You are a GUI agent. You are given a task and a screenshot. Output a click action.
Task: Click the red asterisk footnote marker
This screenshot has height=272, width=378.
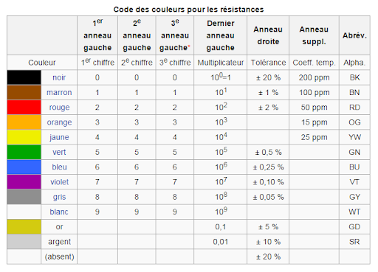189,46
